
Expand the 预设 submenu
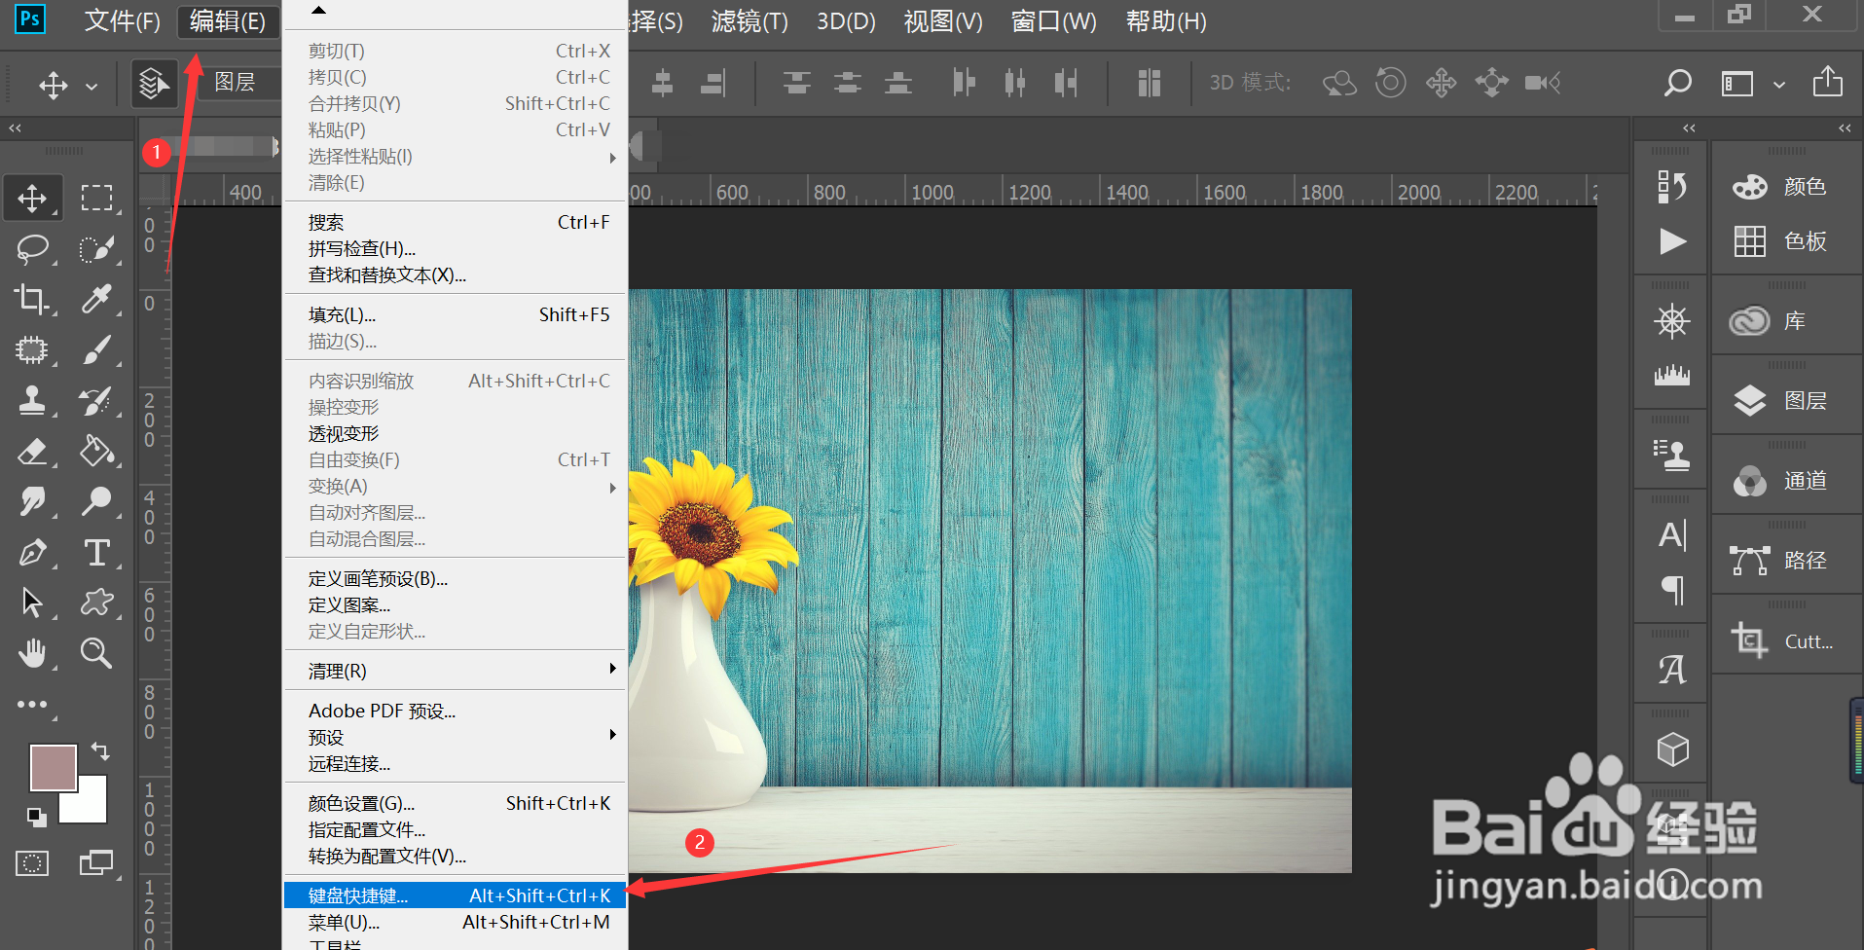coord(455,737)
